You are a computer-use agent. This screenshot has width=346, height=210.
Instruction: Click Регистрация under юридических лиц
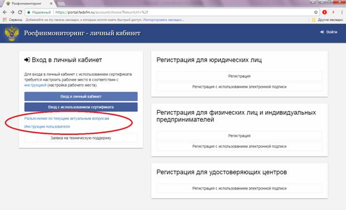239,76
